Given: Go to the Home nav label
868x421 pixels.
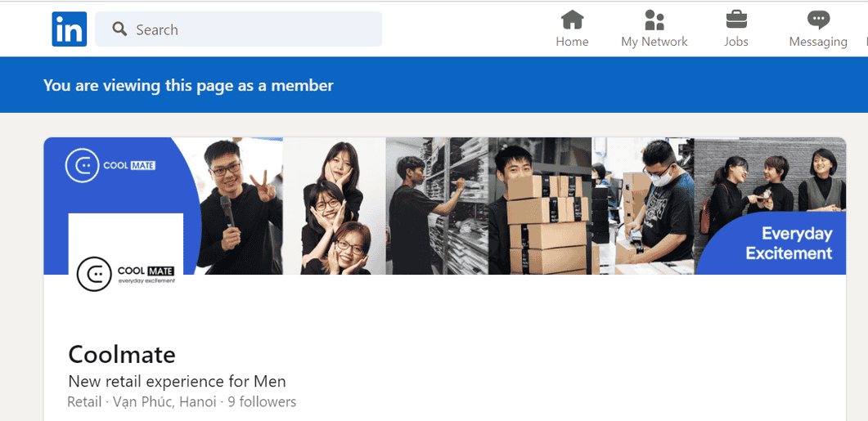Looking at the screenshot, I should pyautogui.click(x=572, y=42).
